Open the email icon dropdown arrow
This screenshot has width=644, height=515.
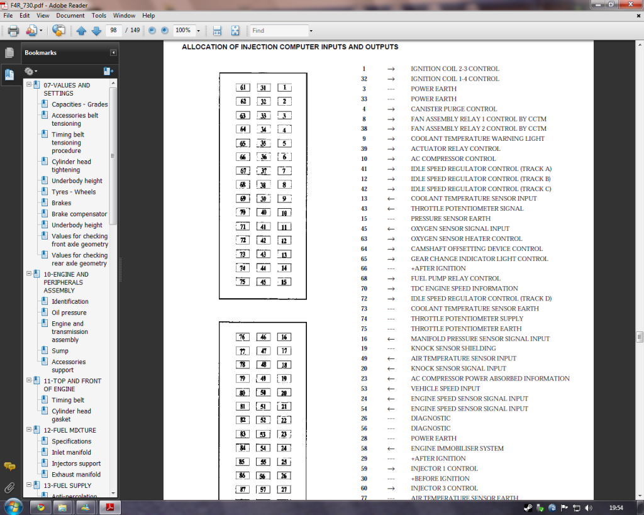pos(41,31)
